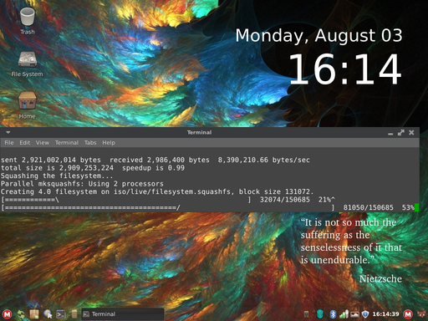This screenshot has height=321, width=428.
Task: Open the Help menu in Terminal
Action: click(x=109, y=143)
